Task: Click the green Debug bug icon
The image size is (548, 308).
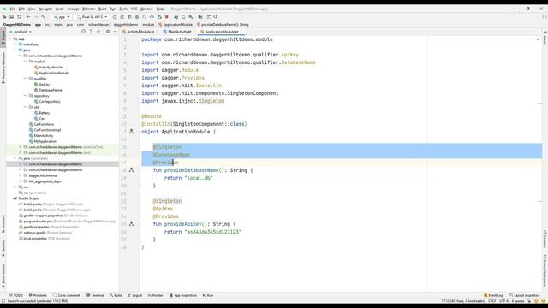Action: click(137, 17)
